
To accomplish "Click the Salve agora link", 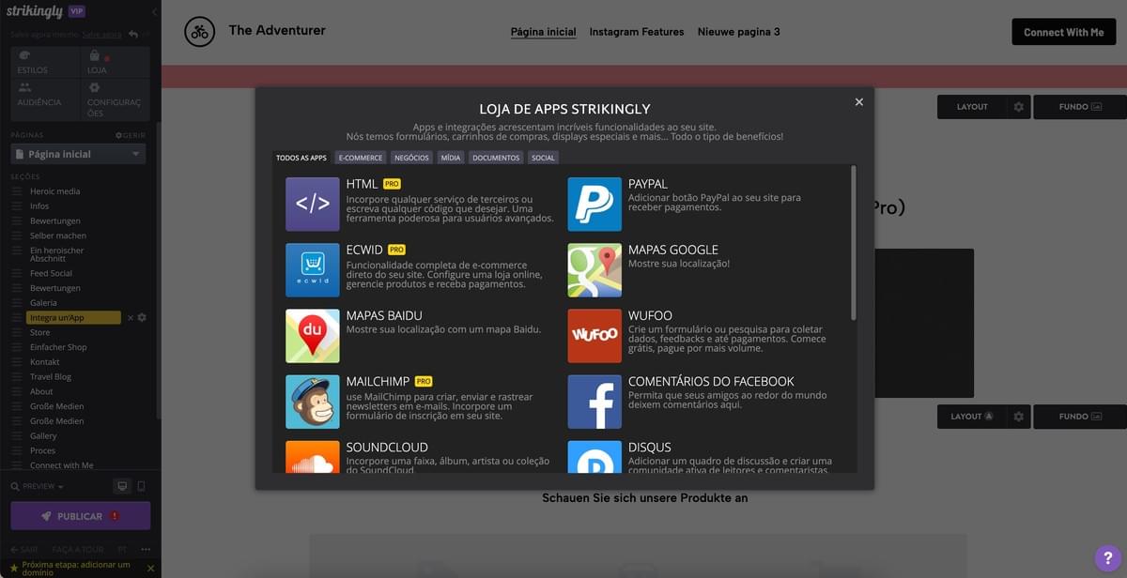I will 101,35.
